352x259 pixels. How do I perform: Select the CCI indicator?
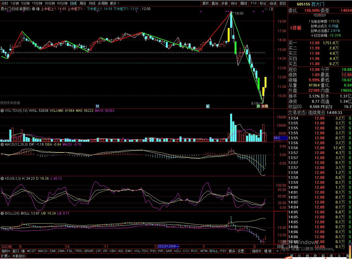click(186, 251)
